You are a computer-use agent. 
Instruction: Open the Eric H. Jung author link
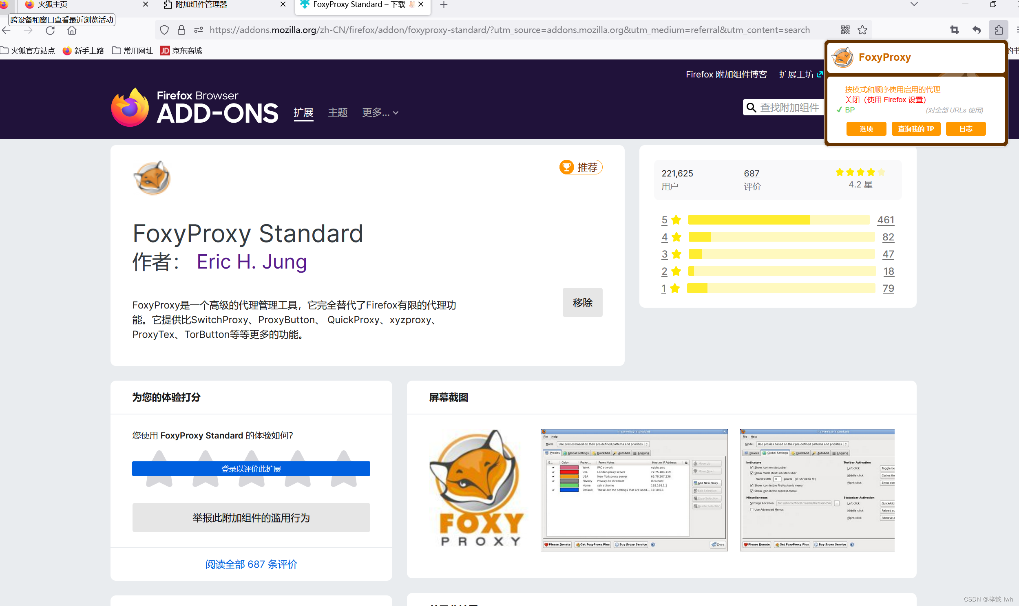(252, 262)
